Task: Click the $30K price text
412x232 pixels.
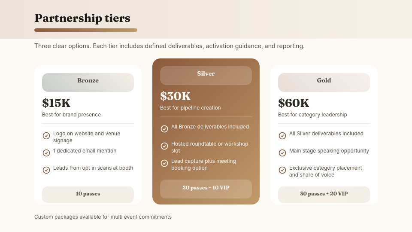Action: pos(175,96)
